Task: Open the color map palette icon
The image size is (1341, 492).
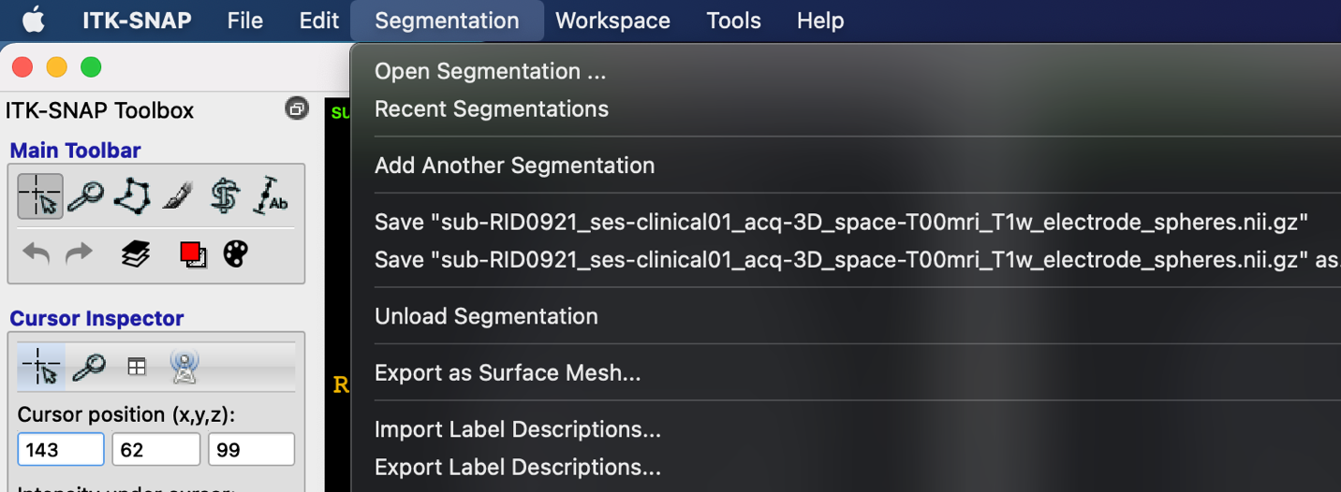Action: 235,253
